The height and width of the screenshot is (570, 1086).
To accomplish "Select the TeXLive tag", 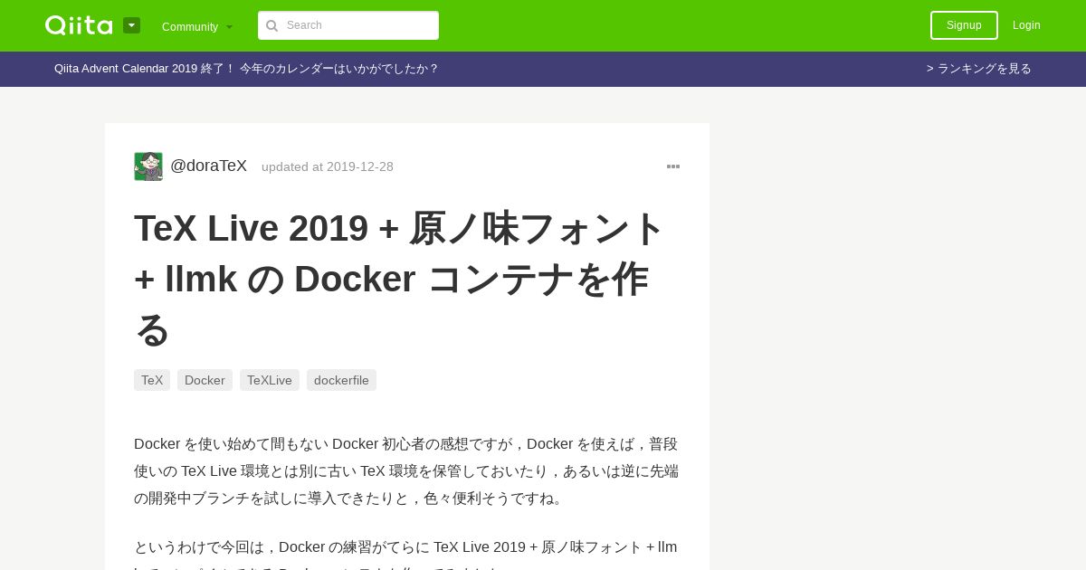I will [270, 380].
